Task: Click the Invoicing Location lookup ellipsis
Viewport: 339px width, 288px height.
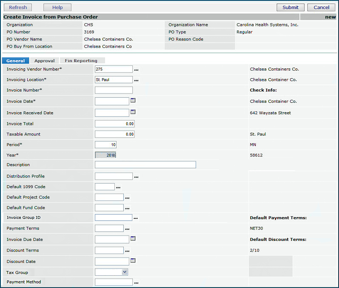Action: (137, 80)
